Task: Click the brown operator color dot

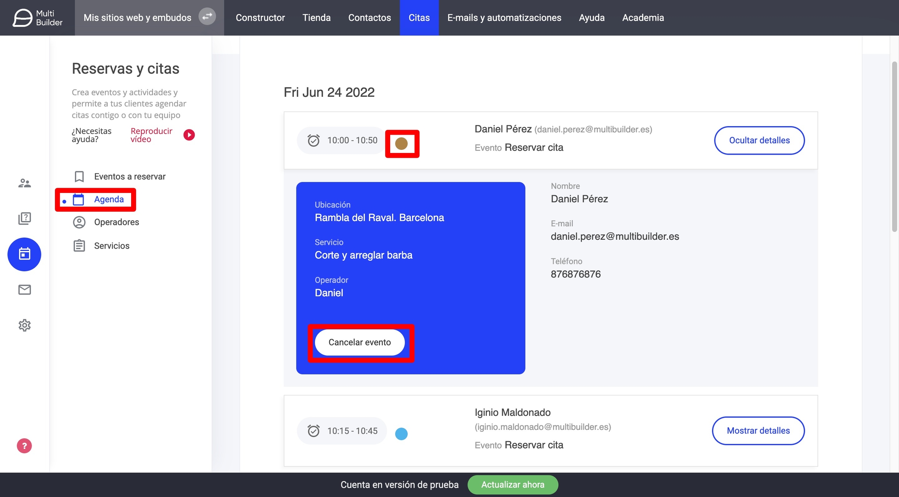Action: click(402, 144)
